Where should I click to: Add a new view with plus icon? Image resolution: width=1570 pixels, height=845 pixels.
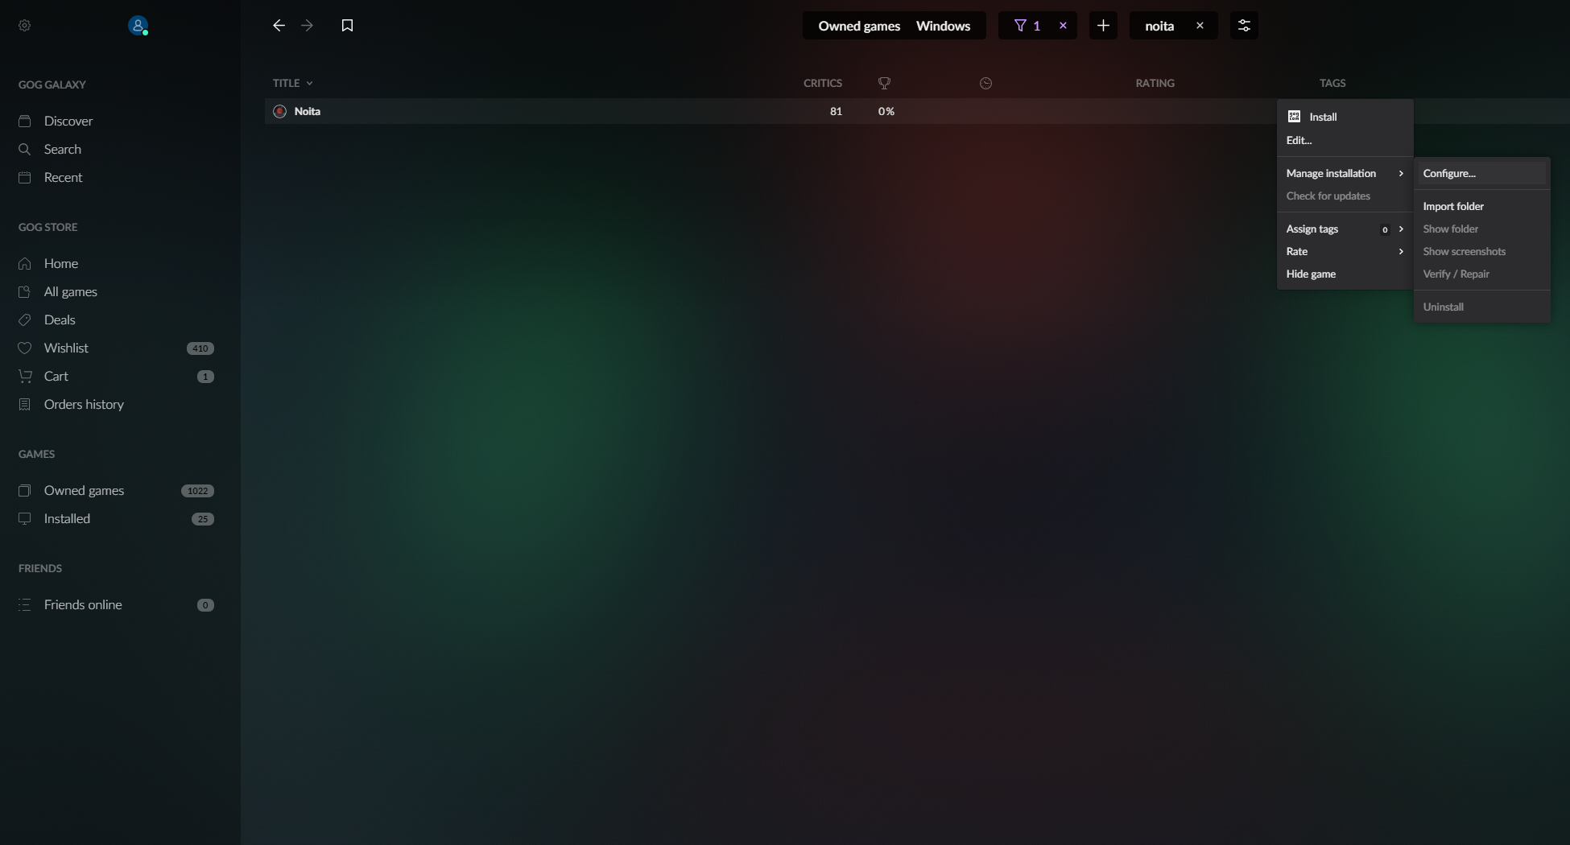pos(1102,25)
